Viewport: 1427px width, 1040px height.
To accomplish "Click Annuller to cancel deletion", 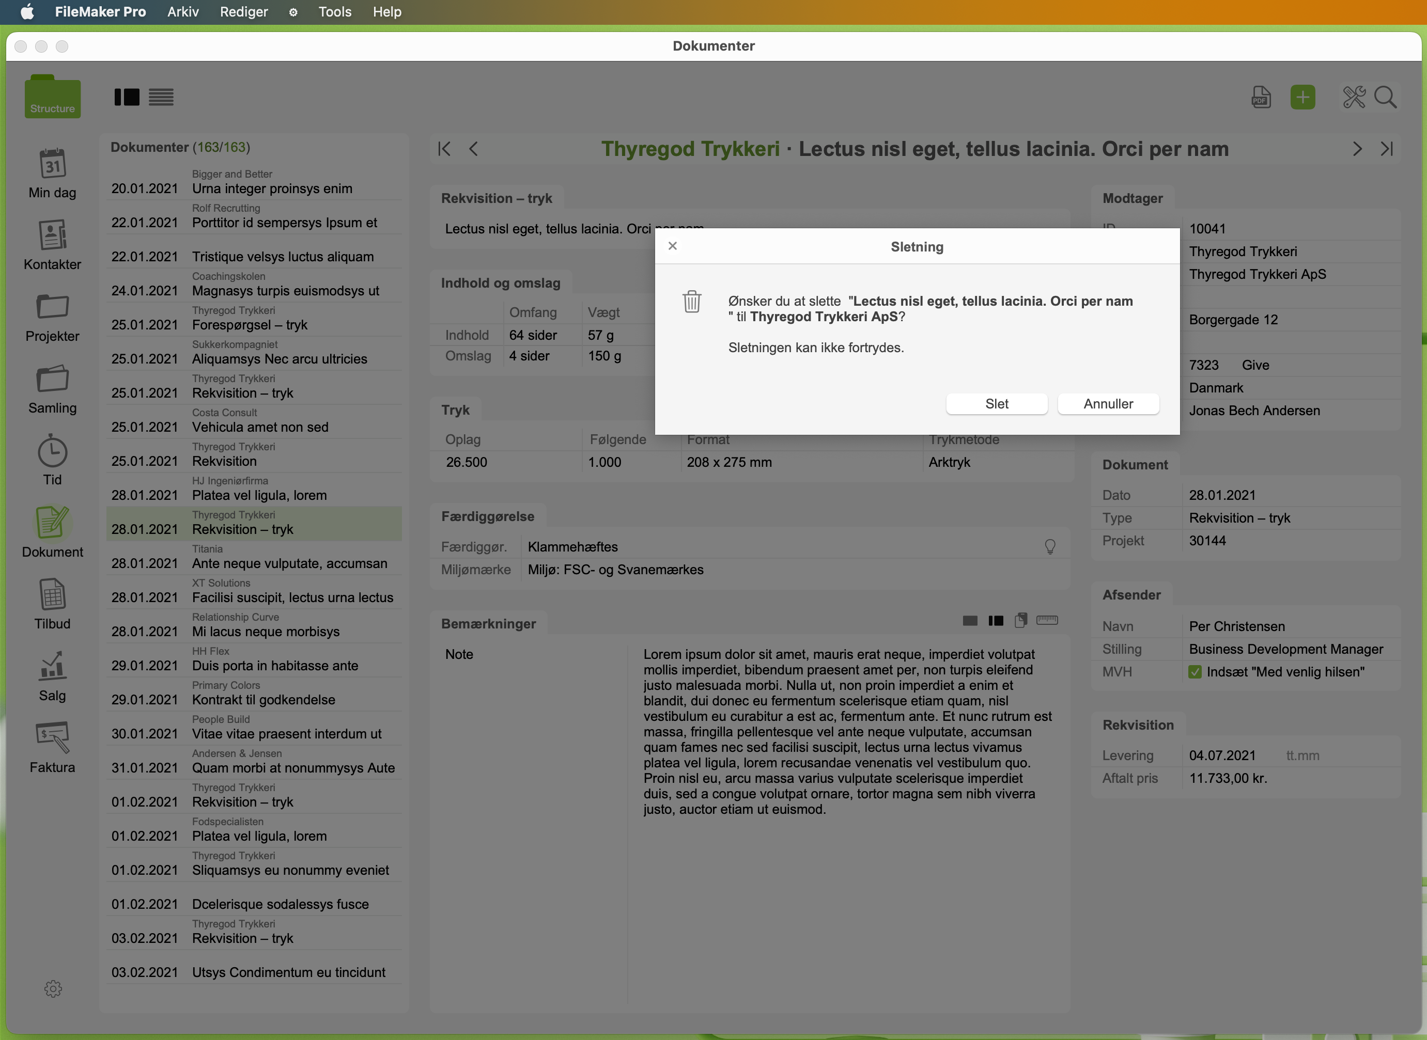I will [1108, 403].
